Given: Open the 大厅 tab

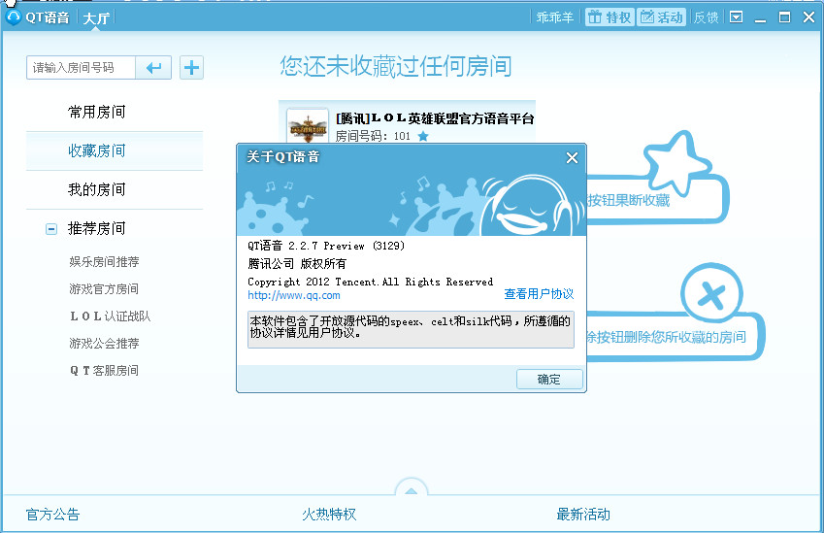Looking at the screenshot, I should tap(96, 17).
